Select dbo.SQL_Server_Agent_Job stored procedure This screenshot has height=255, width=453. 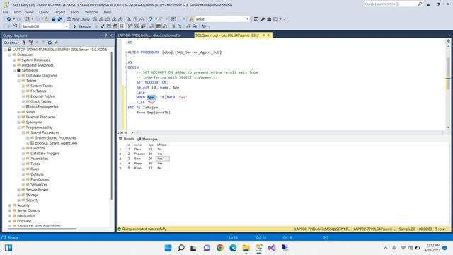tap(56, 143)
